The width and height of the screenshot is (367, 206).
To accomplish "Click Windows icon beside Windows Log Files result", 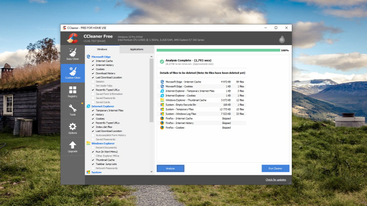I will point(162,114).
